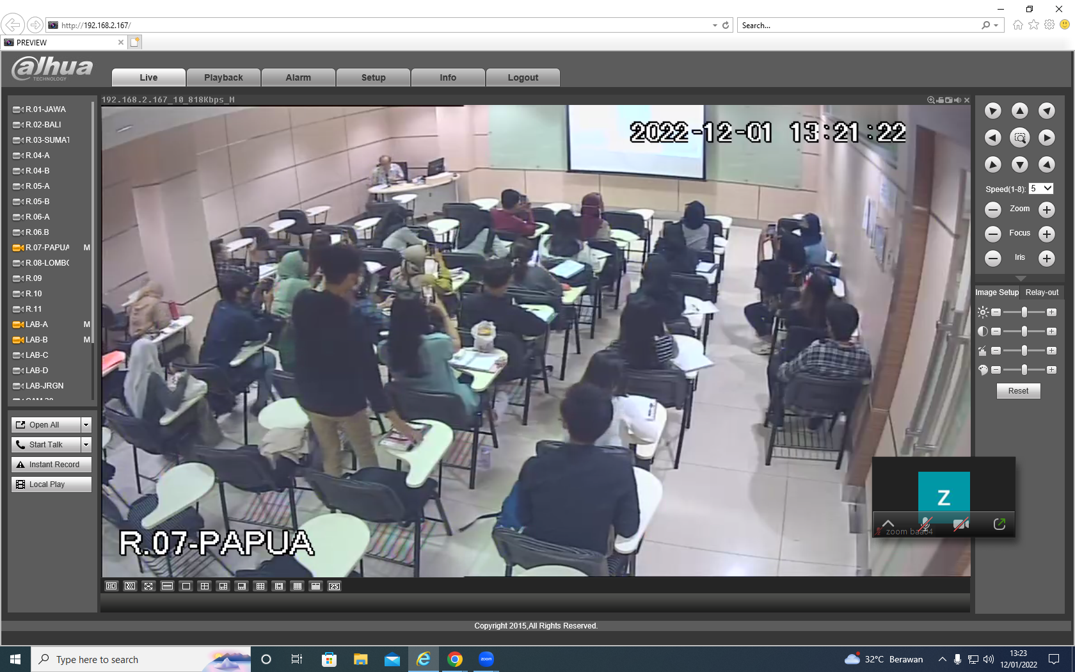Click Instant Record button
Screen dimensions: 1075x672
(x=51, y=465)
